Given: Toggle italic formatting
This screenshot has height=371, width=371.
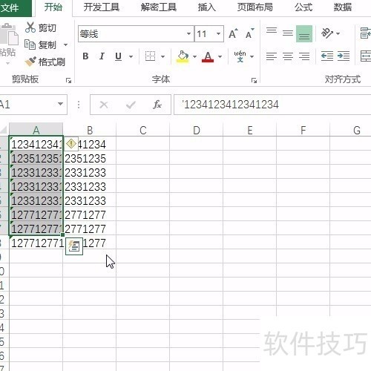Looking at the screenshot, I should (x=102, y=56).
